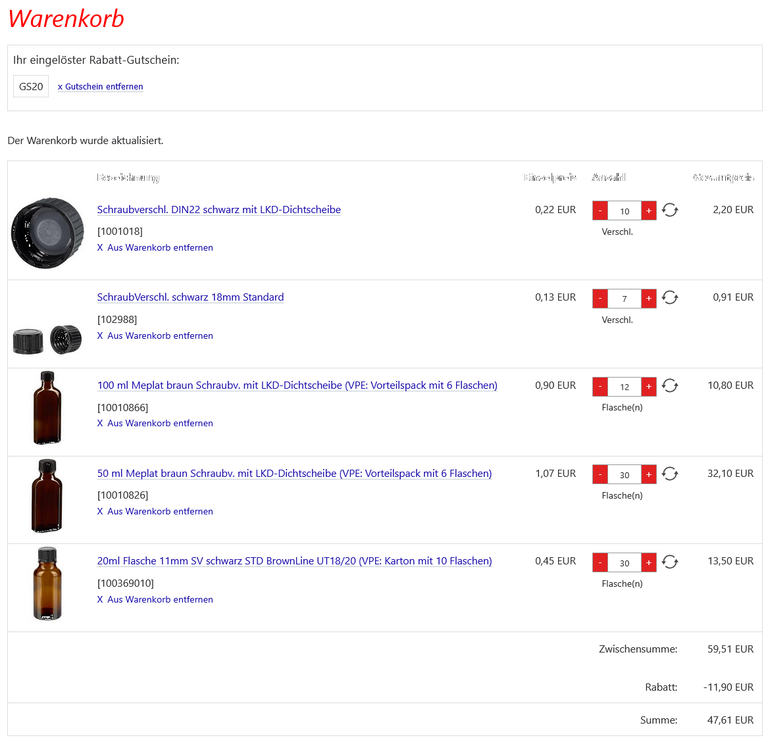Screen dimensions: 770x742
Task: Remove the GS20 discount voucher
Action: point(100,87)
